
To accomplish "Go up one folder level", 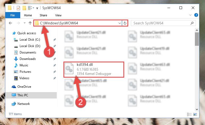I will [x=30, y=23].
